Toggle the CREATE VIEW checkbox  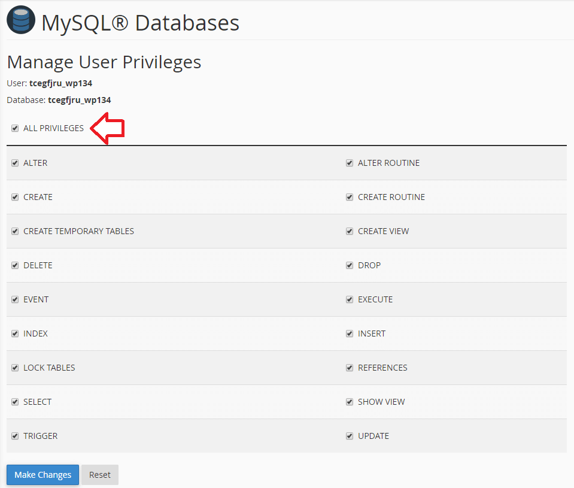coord(350,231)
